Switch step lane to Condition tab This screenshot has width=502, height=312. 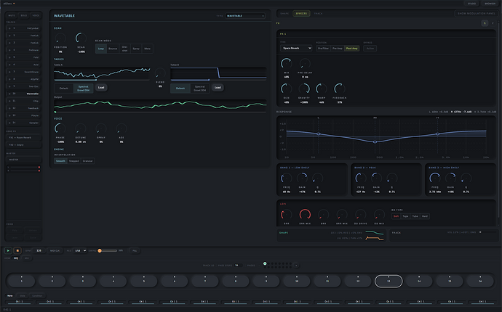coord(37,296)
